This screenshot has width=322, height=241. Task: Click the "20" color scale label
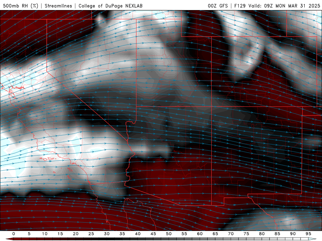click(x=76, y=234)
